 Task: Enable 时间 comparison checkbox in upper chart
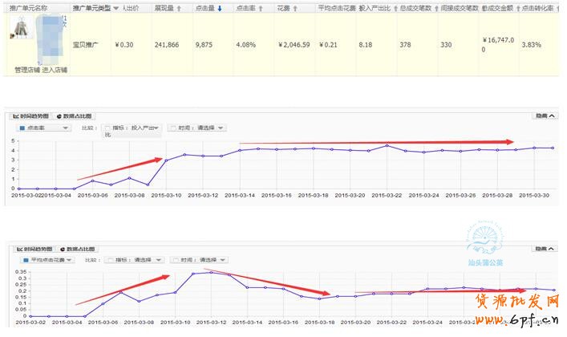(172, 128)
